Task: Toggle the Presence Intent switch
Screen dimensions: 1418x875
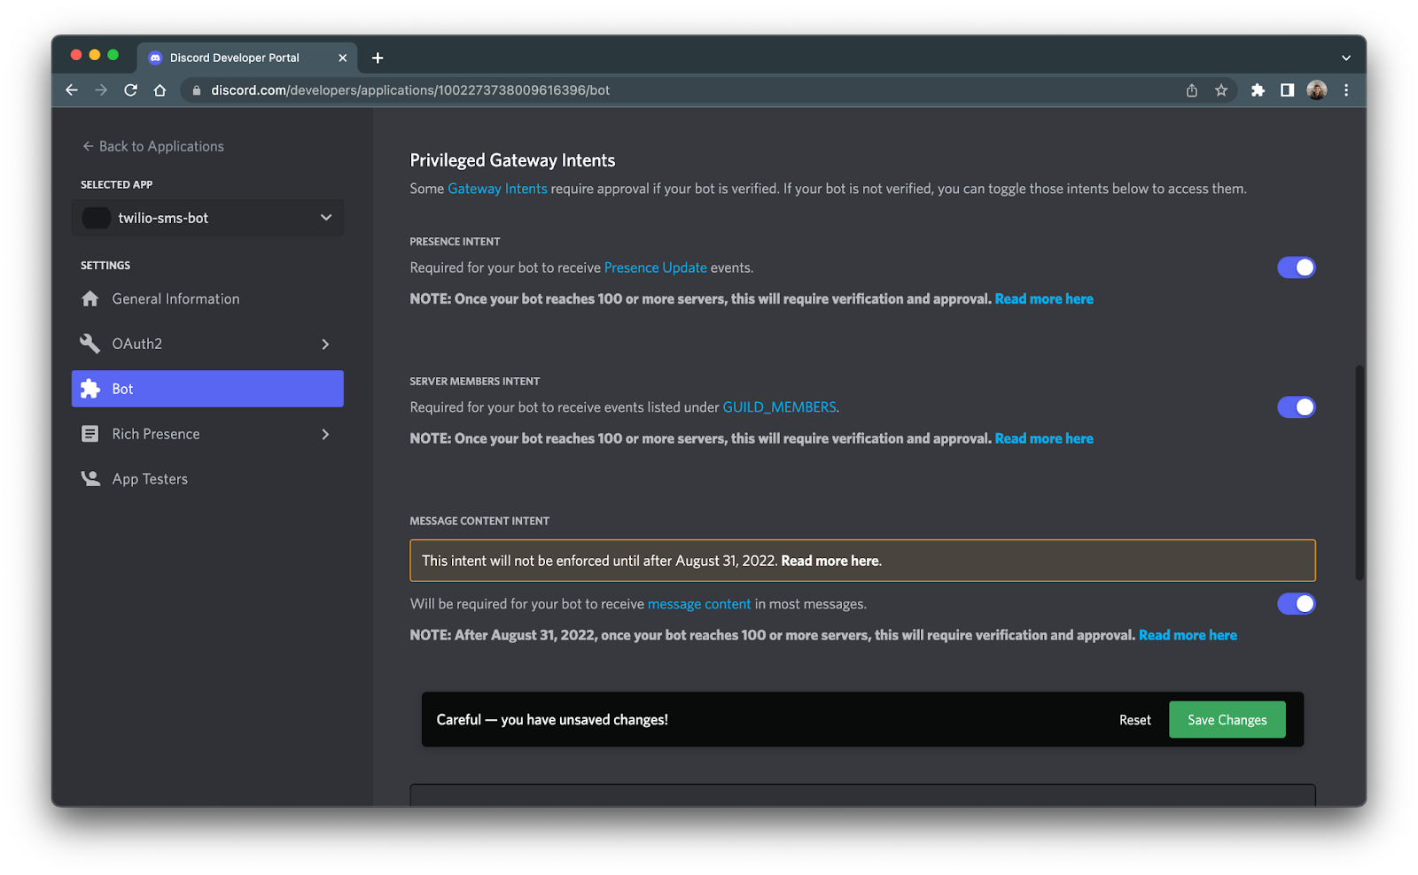Action: [1296, 267]
